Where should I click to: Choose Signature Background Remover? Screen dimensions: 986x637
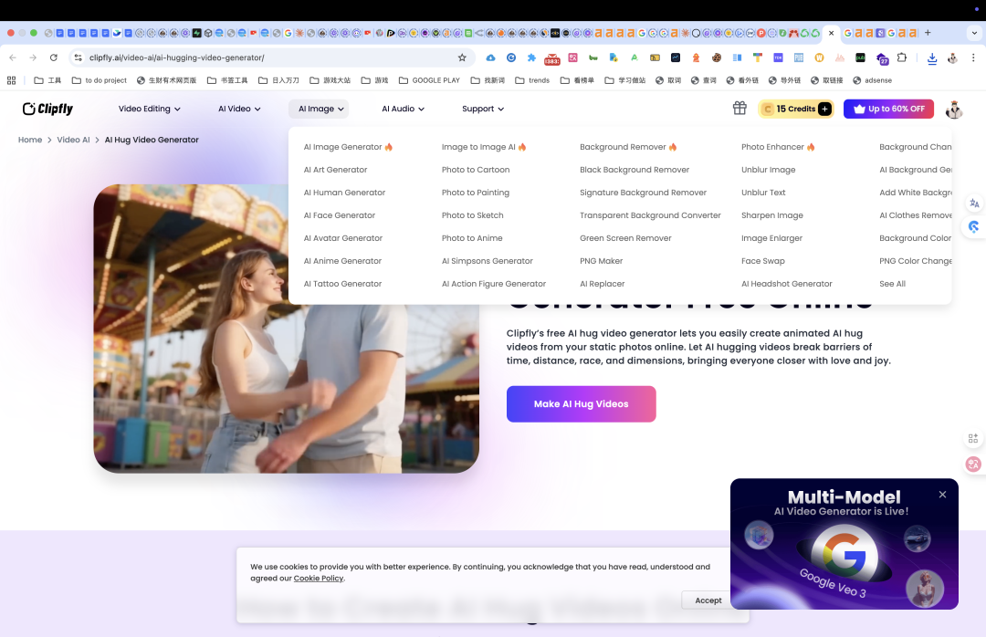coord(643,193)
